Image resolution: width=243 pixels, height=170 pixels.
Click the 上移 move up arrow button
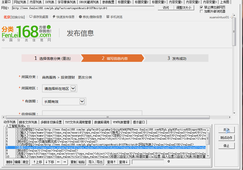(38, 162)
